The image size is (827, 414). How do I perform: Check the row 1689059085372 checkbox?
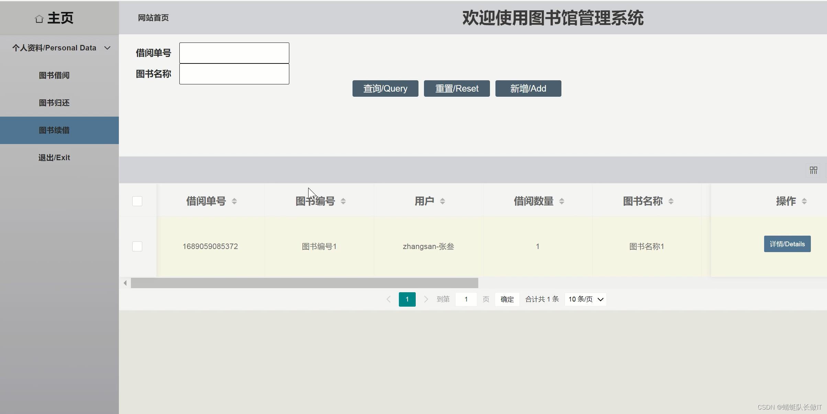(x=137, y=246)
